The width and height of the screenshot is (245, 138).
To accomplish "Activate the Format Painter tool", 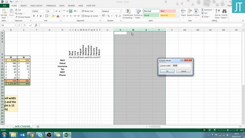I will pos(23,17).
